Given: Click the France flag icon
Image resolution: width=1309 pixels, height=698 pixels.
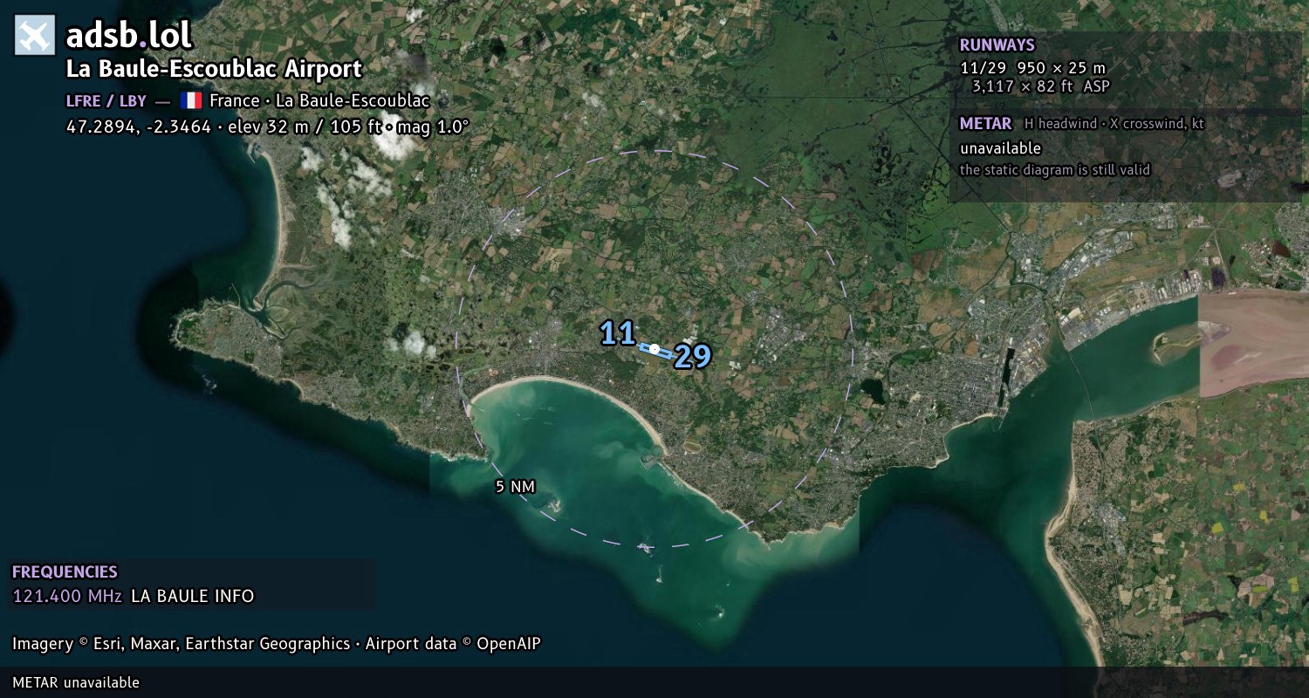Looking at the screenshot, I should tap(191, 100).
